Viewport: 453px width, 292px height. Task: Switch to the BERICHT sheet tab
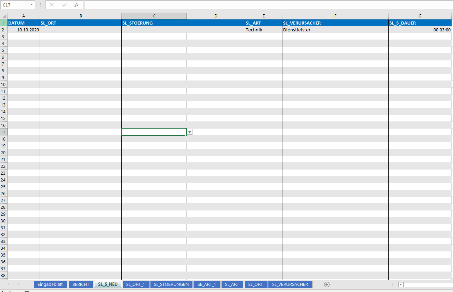81,284
